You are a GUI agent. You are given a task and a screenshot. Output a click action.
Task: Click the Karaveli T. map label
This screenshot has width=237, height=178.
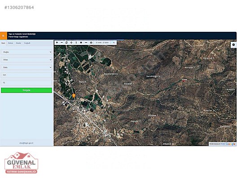pos(190,67)
